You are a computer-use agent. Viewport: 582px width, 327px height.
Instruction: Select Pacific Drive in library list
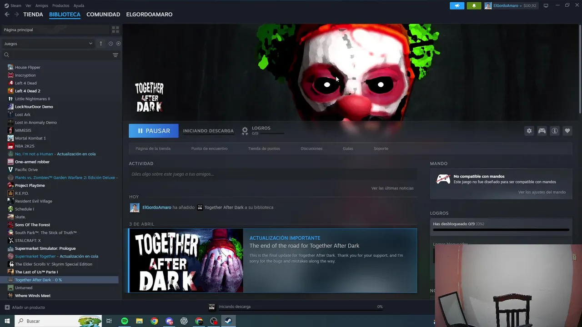pos(26,169)
